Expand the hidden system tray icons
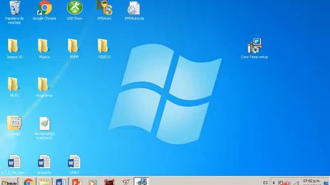 (274, 183)
